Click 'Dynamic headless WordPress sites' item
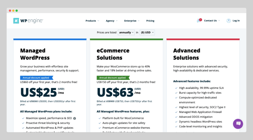Screen dimensions: 253x140 (201, 122)
